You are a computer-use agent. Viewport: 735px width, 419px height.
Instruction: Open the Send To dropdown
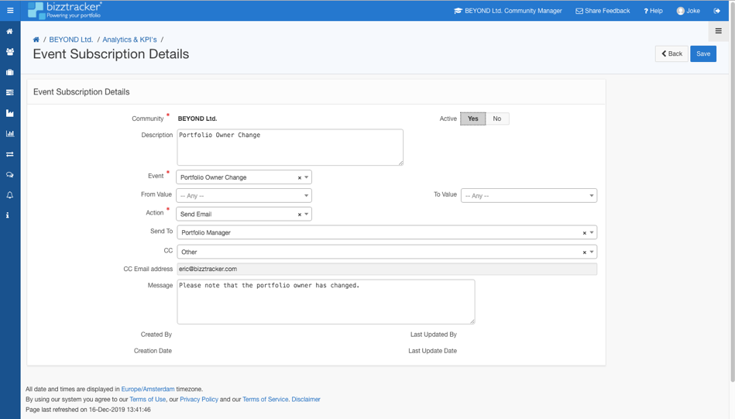pyautogui.click(x=386, y=232)
